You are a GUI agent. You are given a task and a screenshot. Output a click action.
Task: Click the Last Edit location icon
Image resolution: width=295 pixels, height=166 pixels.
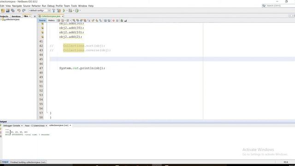click(59, 20)
